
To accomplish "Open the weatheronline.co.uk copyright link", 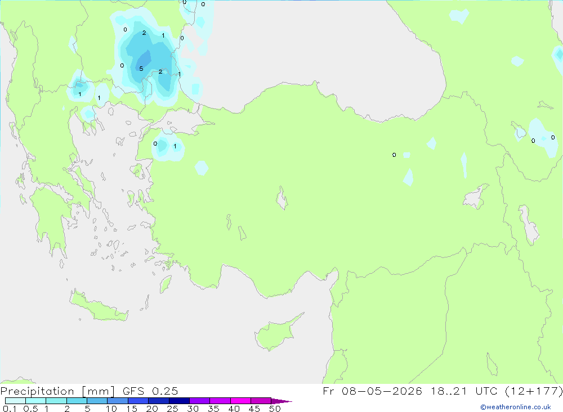I will click(516, 407).
